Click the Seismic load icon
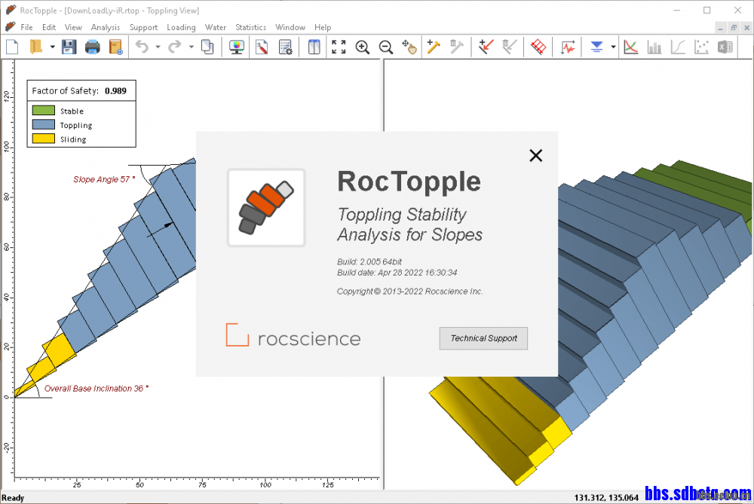This screenshot has height=504, width=754. (565, 47)
